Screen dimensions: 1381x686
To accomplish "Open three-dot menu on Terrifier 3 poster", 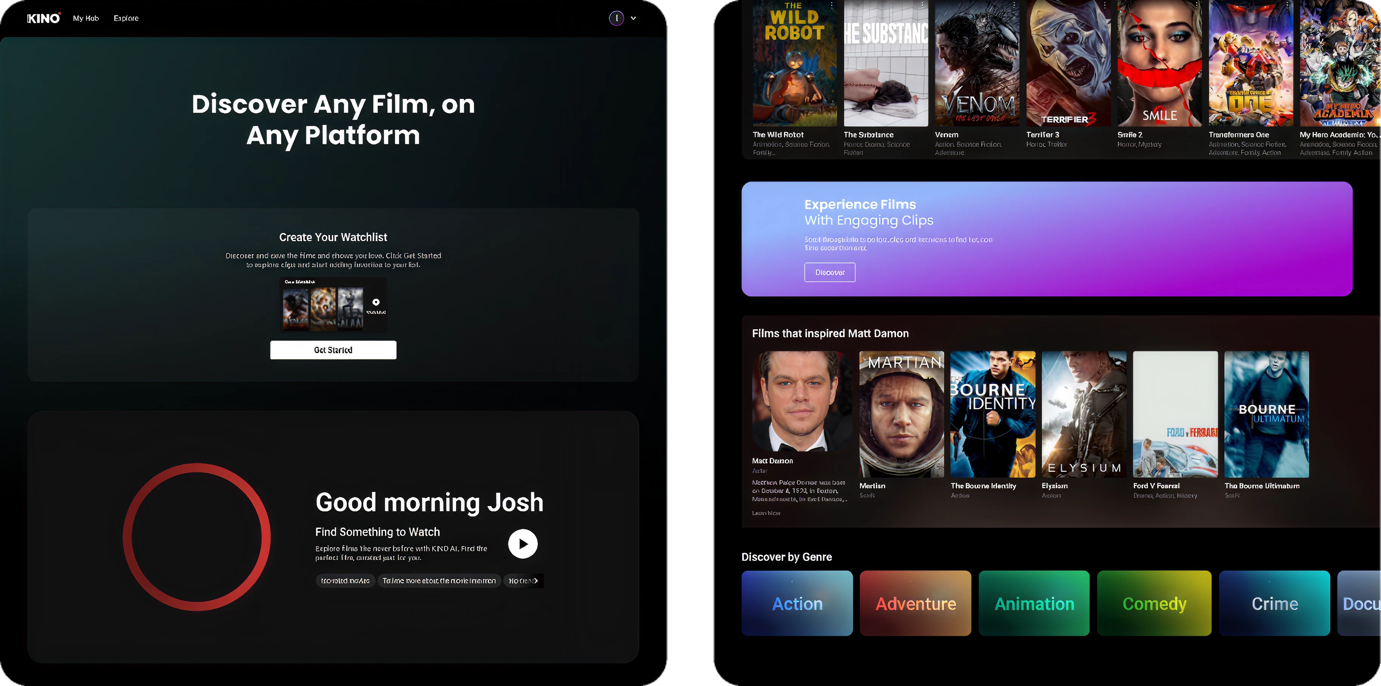I will pyautogui.click(x=1105, y=5).
